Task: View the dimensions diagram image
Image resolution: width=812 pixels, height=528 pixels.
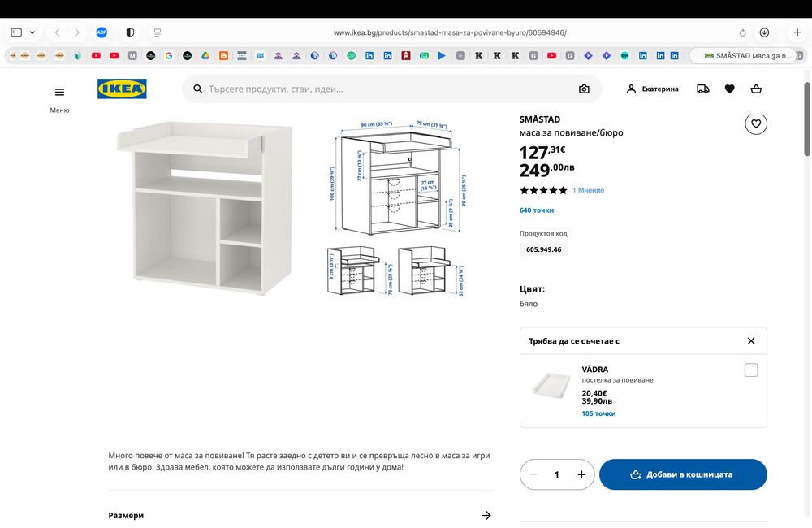Action: click(x=397, y=208)
